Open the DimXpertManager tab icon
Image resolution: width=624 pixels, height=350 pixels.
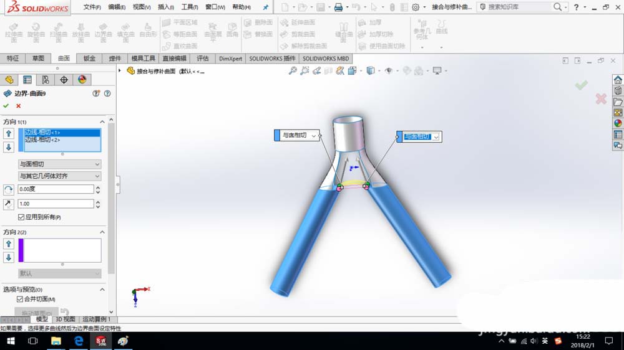(64, 80)
